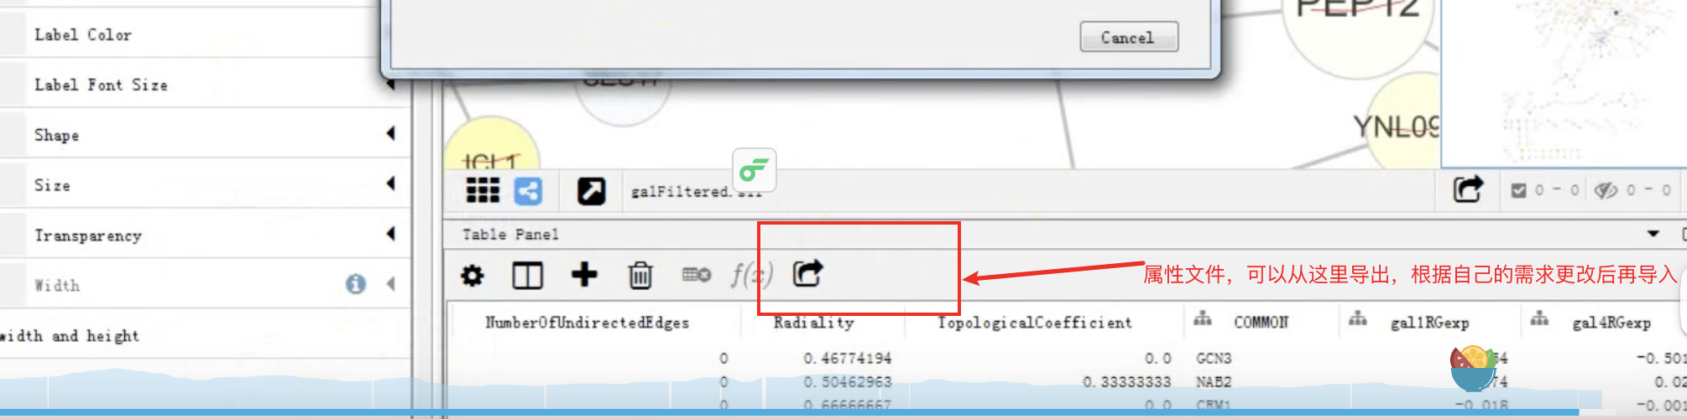1687x419 pixels.
Task: Select the Shape property row
Action: coord(206,135)
